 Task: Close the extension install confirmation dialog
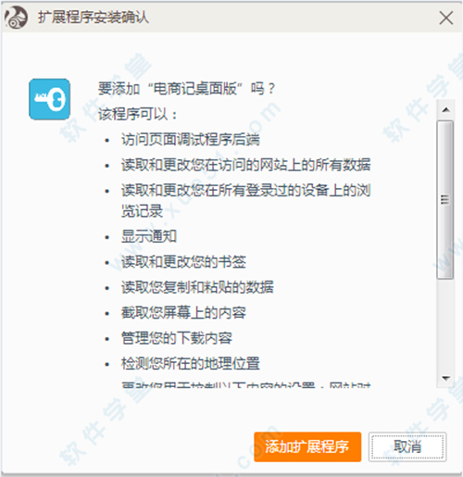point(446,18)
